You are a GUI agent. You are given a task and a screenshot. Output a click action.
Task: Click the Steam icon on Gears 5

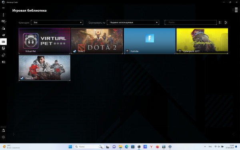tap(22, 78)
